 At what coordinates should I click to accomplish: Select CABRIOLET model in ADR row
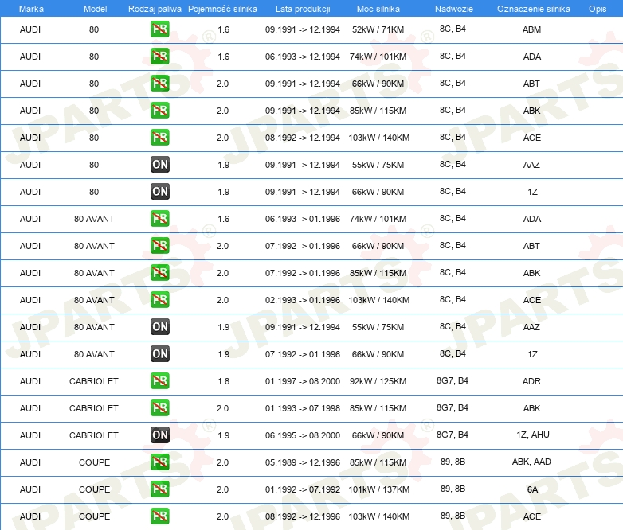pyautogui.click(x=94, y=381)
